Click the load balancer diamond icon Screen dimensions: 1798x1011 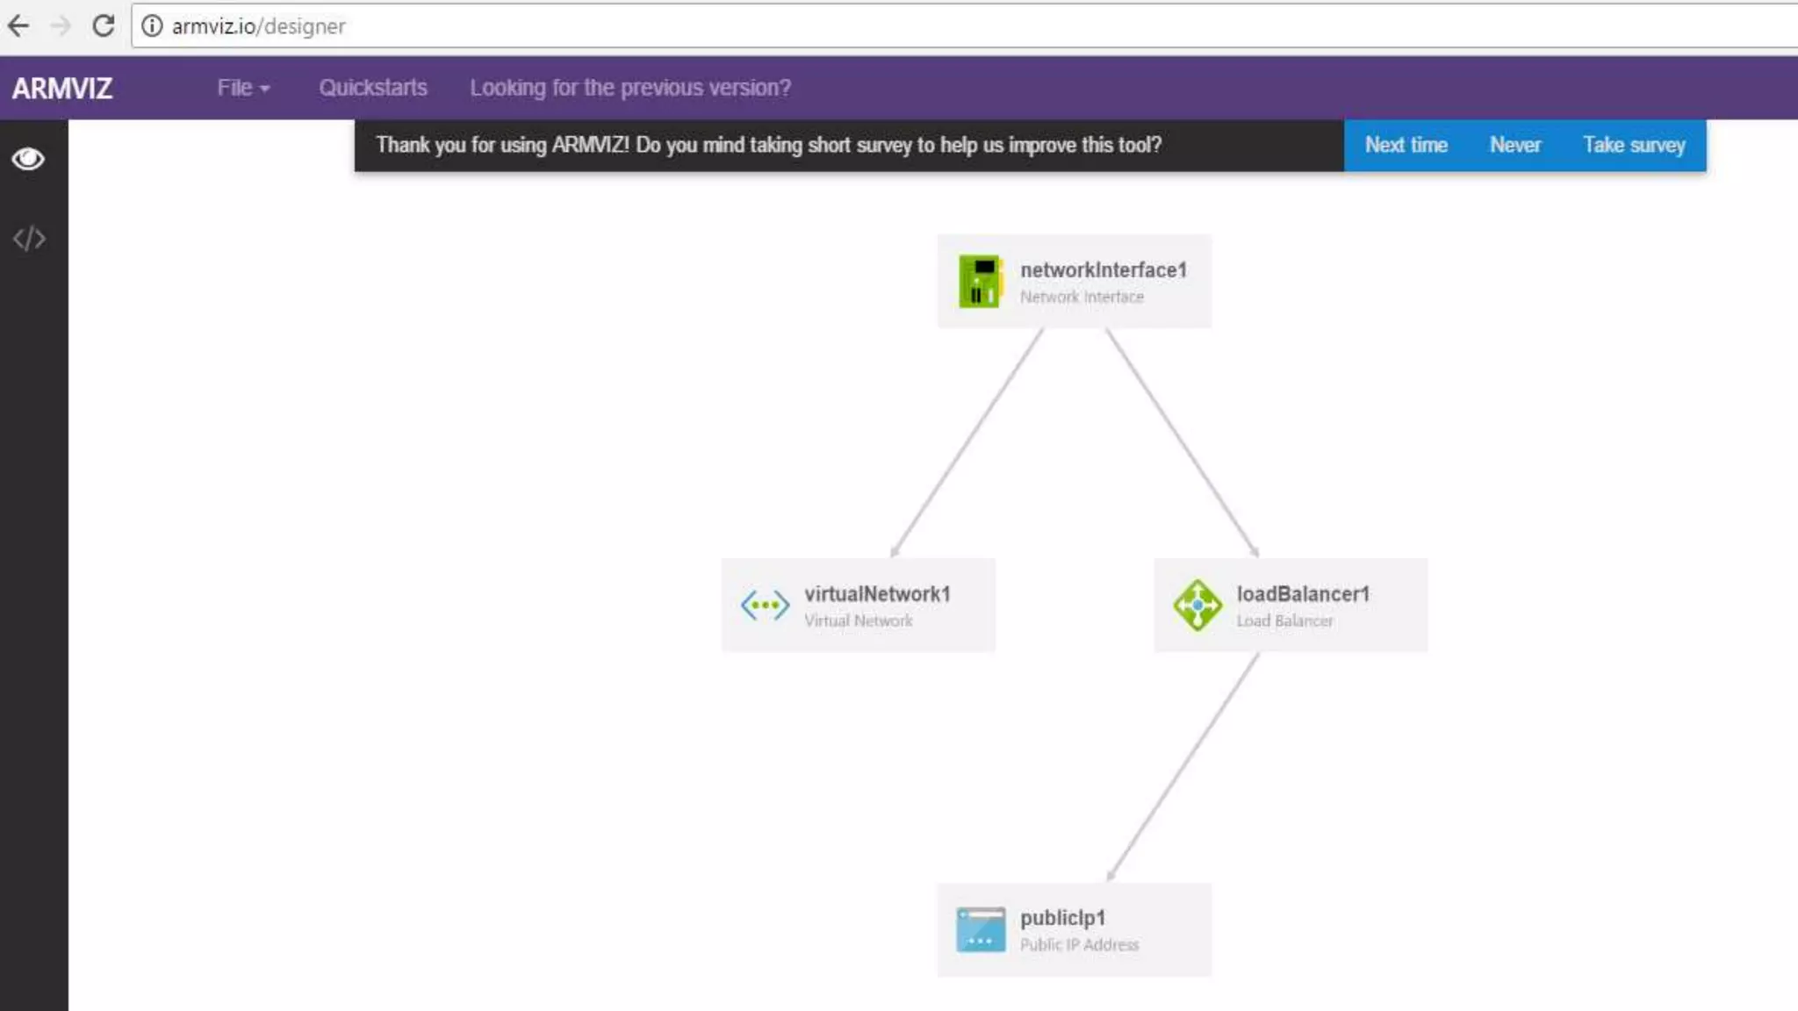coord(1197,606)
